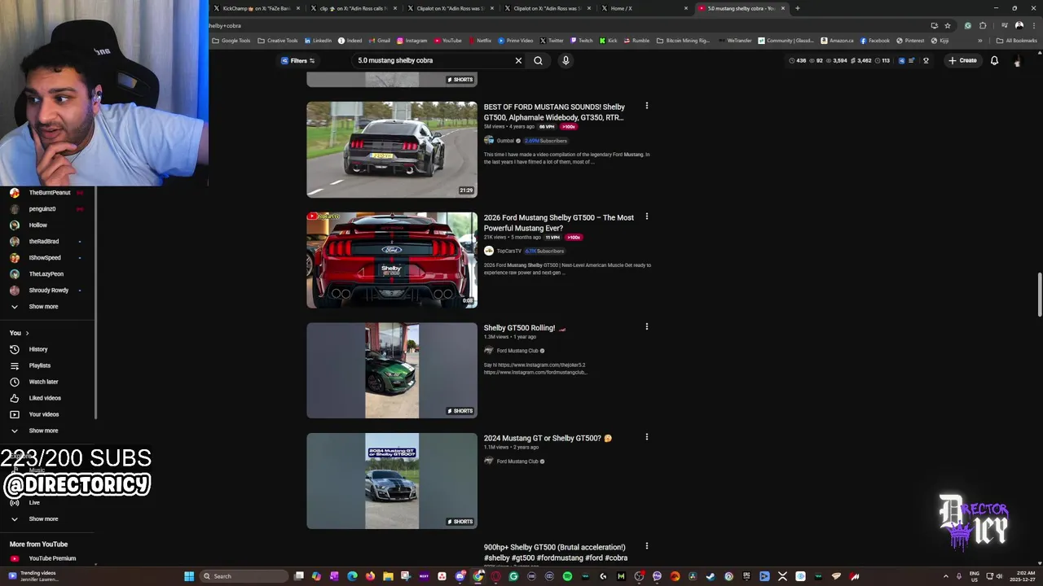The image size is (1043, 586).
Task: Play the red 2026 Shelby GT500 thumbnail
Action: click(392, 260)
